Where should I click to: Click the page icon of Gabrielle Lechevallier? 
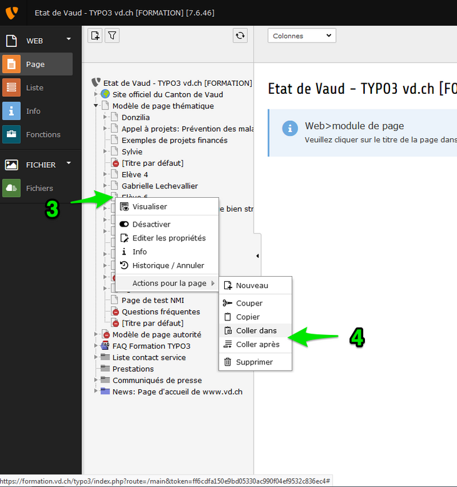coord(115,186)
